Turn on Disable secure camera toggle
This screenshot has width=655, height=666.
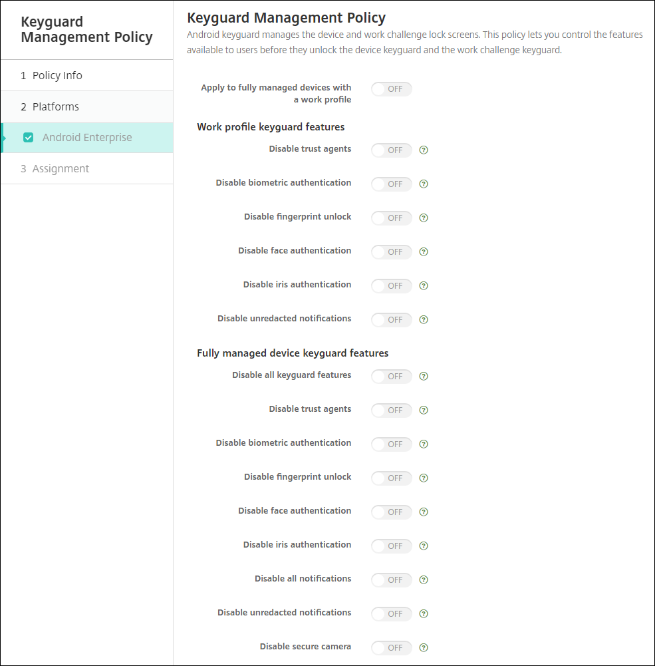pyautogui.click(x=392, y=647)
